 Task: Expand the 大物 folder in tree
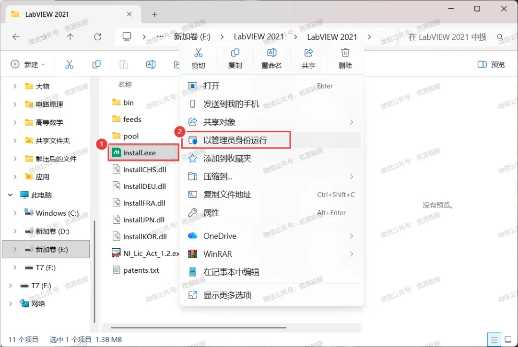click(14, 86)
